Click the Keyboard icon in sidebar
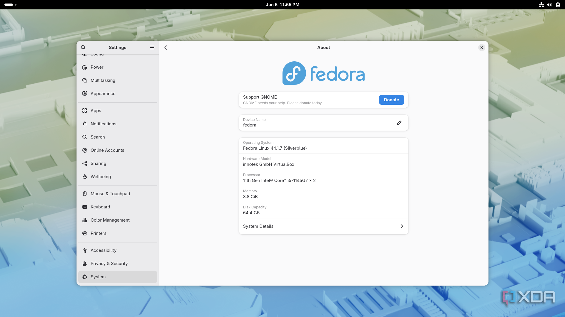This screenshot has width=565, height=317. click(x=85, y=207)
